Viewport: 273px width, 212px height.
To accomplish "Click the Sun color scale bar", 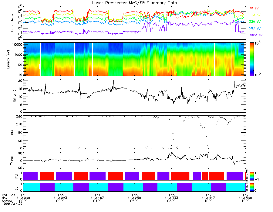I will point(251,187).
